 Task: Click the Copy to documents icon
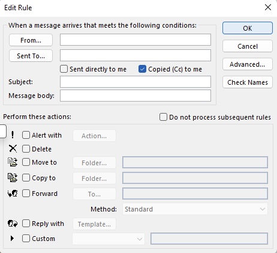[13, 178]
